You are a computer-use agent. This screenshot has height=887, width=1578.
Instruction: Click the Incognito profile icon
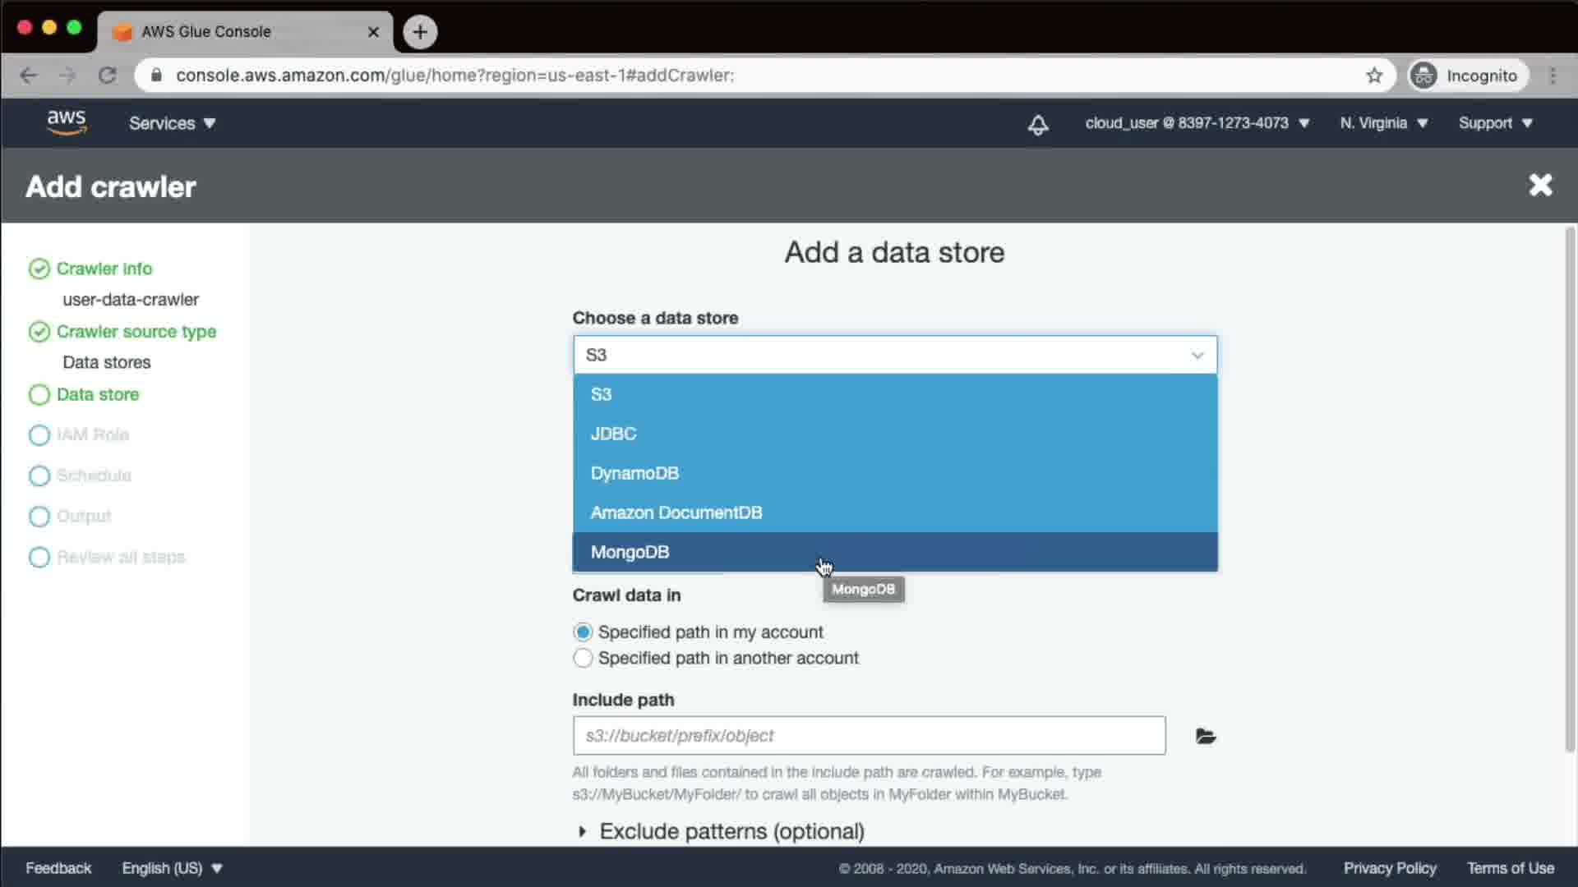[x=1423, y=76]
